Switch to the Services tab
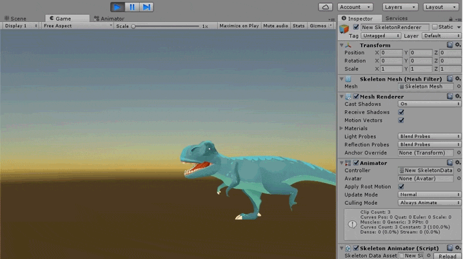This screenshot has height=259, width=463. point(397,18)
